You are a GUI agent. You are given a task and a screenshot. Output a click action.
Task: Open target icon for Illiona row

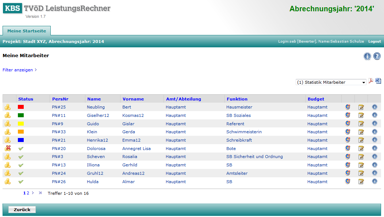(x=348, y=165)
